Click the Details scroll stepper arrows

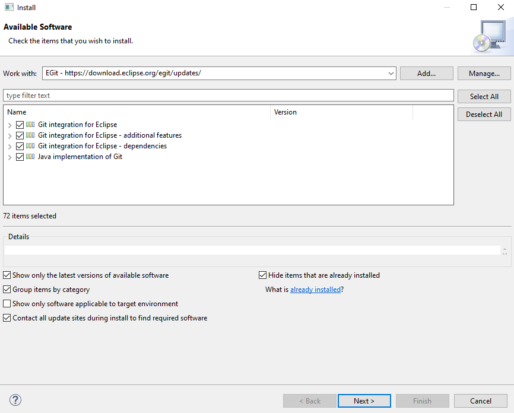[x=505, y=252]
